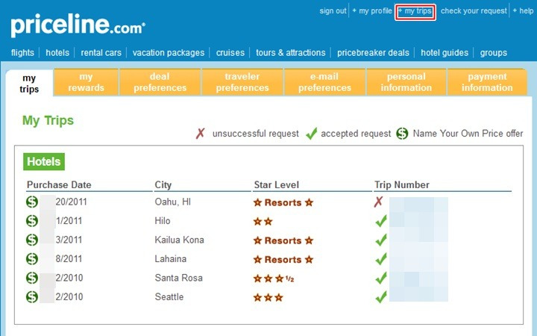Click the dollar icon in Lahaina row

[x=32, y=259]
